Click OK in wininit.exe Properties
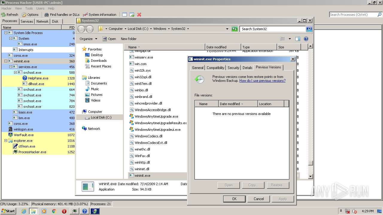The height and width of the screenshot is (215, 383). [x=234, y=199]
